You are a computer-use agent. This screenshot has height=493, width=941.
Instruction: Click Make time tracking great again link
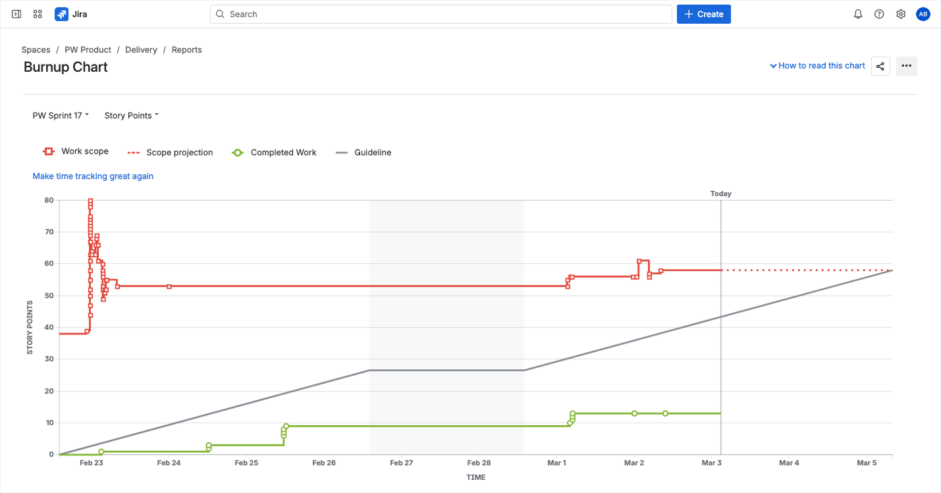tap(93, 176)
